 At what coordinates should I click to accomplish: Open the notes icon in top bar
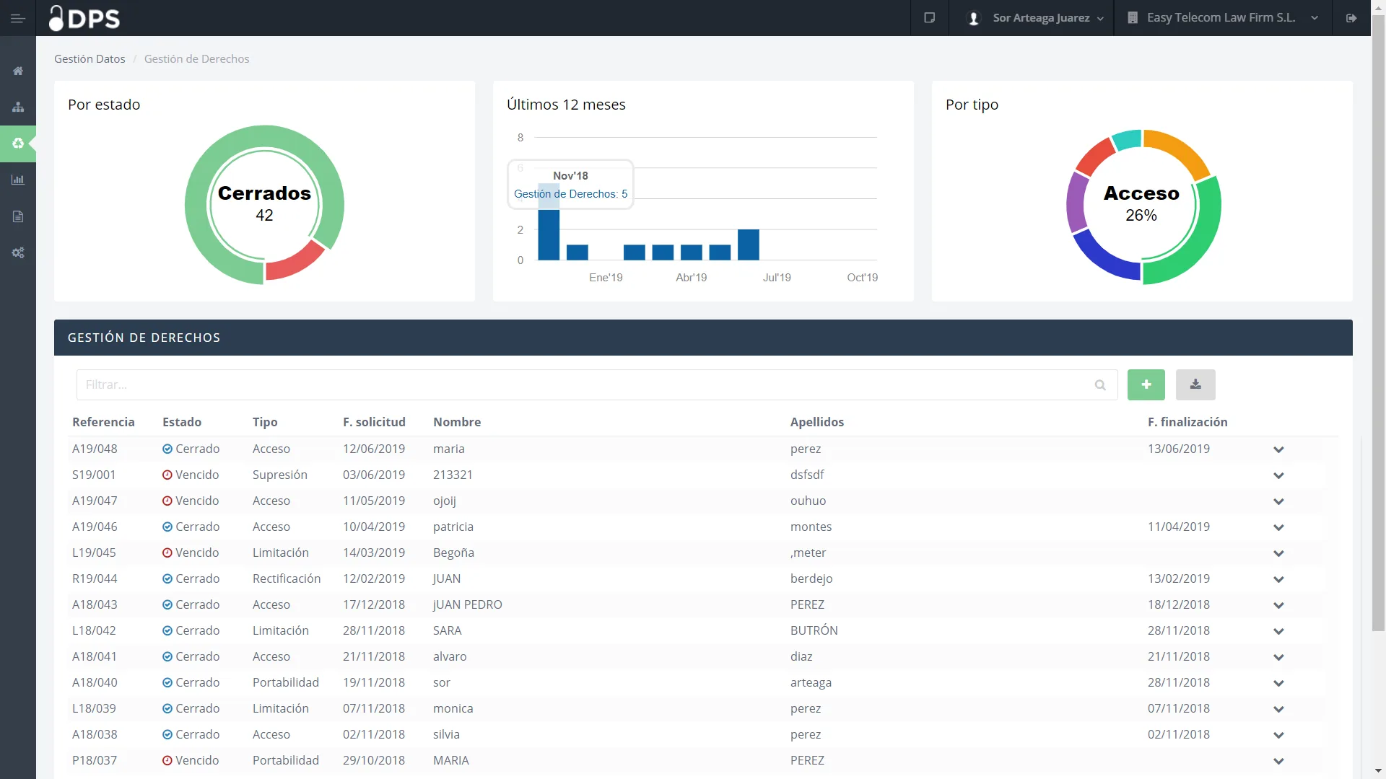tap(930, 18)
